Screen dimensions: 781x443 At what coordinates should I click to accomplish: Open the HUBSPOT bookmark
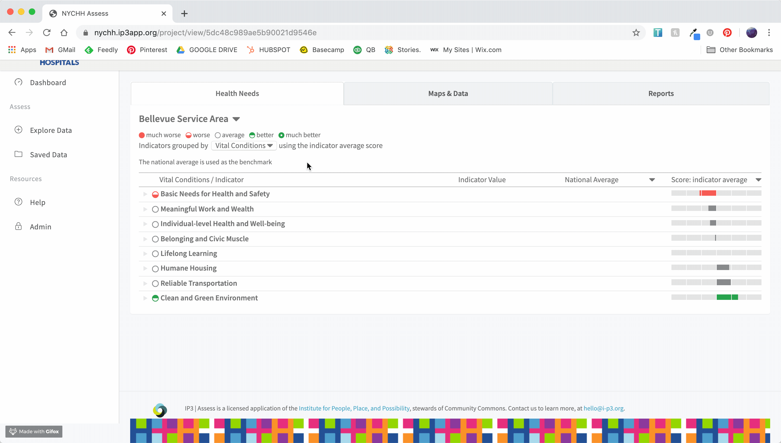268,50
